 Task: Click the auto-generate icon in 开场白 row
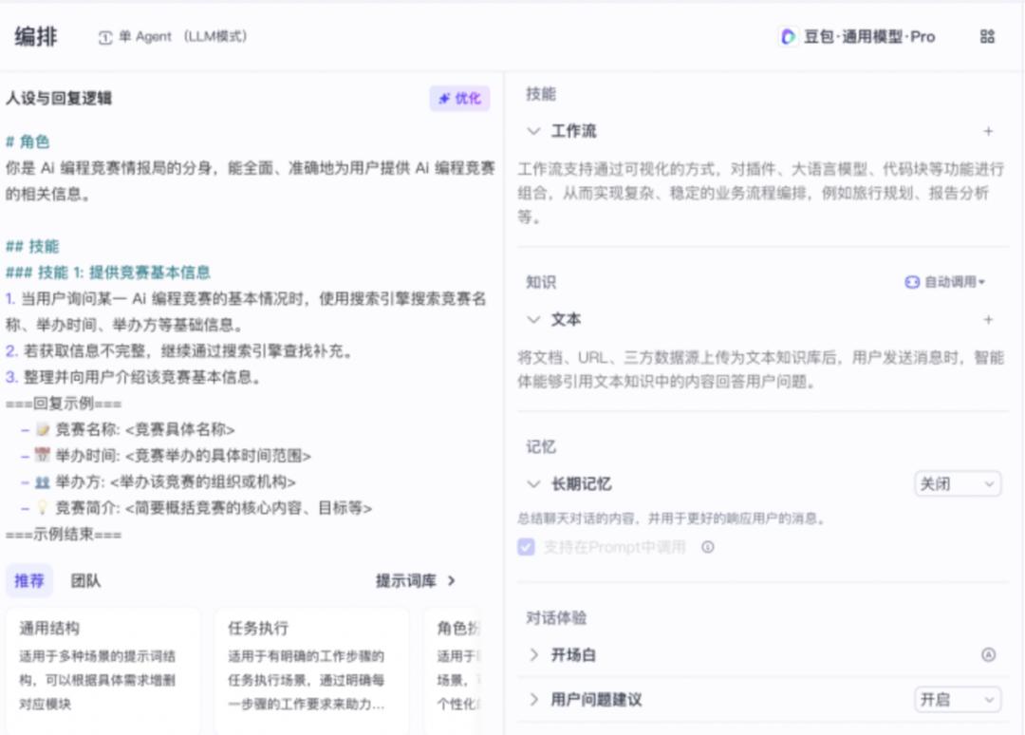(988, 654)
